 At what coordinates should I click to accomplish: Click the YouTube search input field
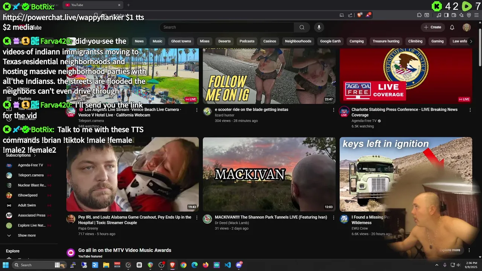(227, 27)
